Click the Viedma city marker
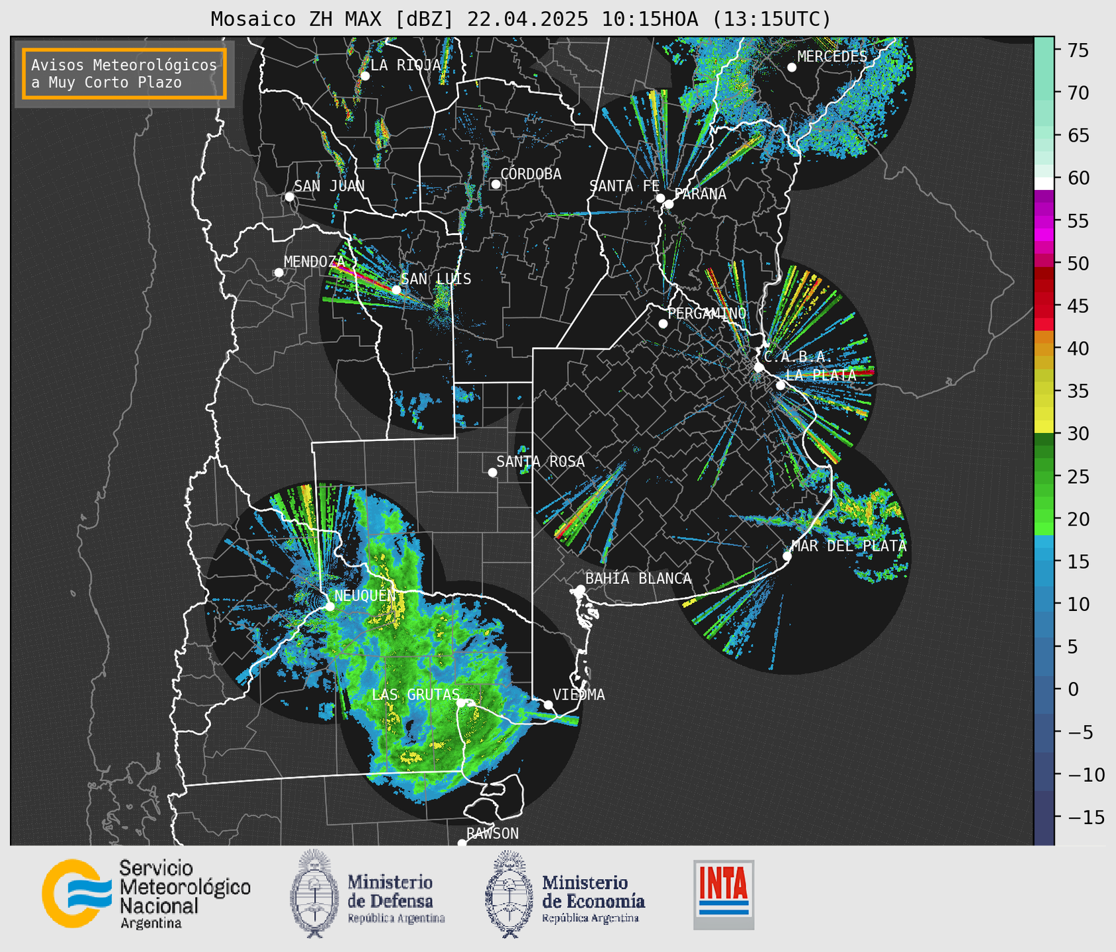The image size is (1116, 952). tap(548, 704)
